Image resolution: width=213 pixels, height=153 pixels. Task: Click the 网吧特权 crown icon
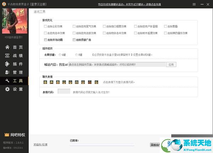(7, 135)
